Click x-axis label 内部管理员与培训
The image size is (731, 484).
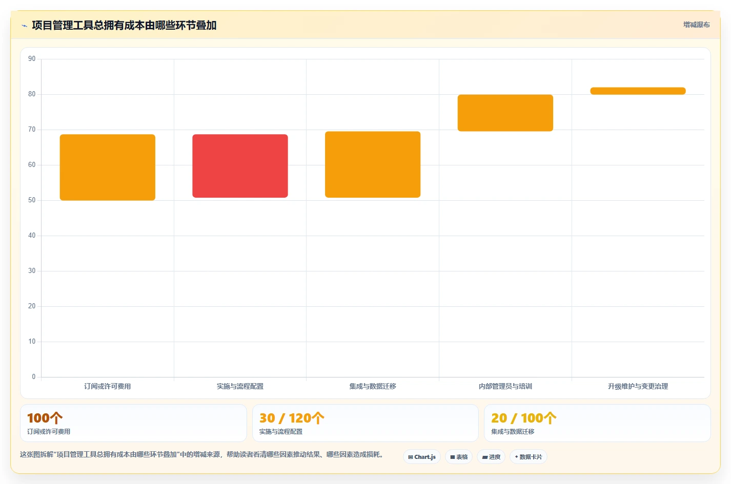[x=505, y=386]
